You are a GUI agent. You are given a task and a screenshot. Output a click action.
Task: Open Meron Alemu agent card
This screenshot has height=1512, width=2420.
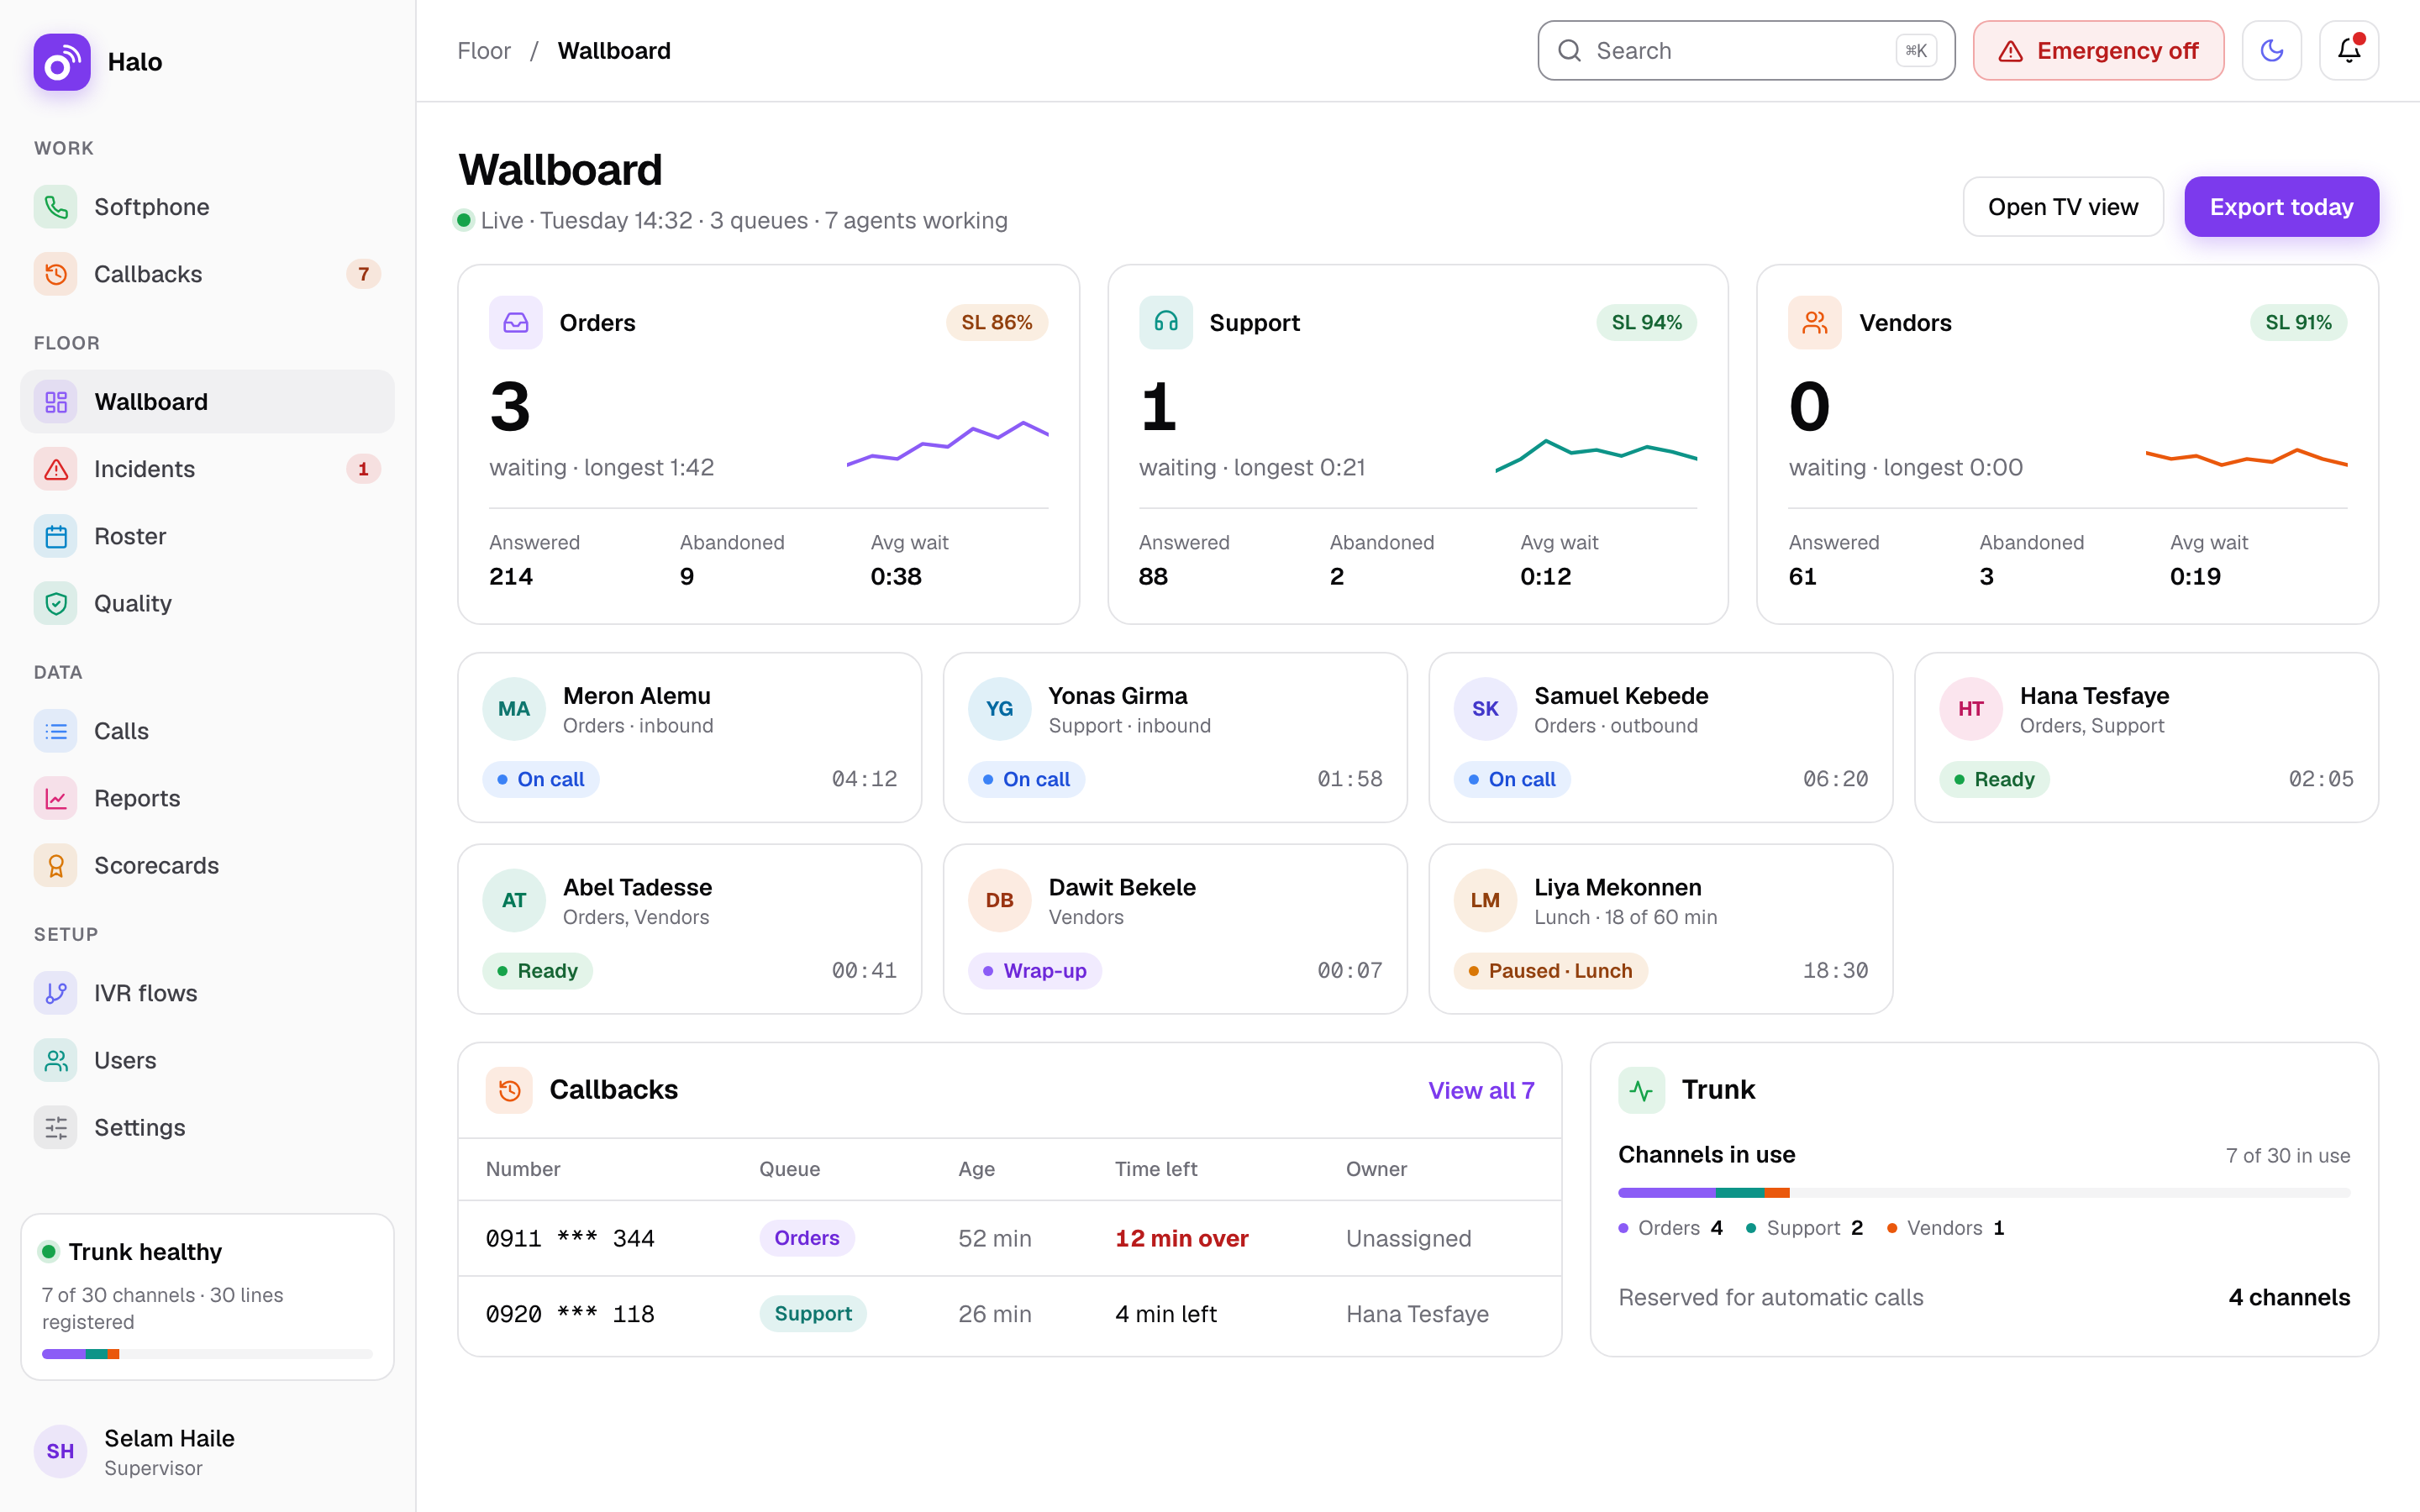coord(690,738)
